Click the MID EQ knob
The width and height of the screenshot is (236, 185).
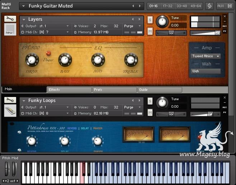[x=98, y=60]
